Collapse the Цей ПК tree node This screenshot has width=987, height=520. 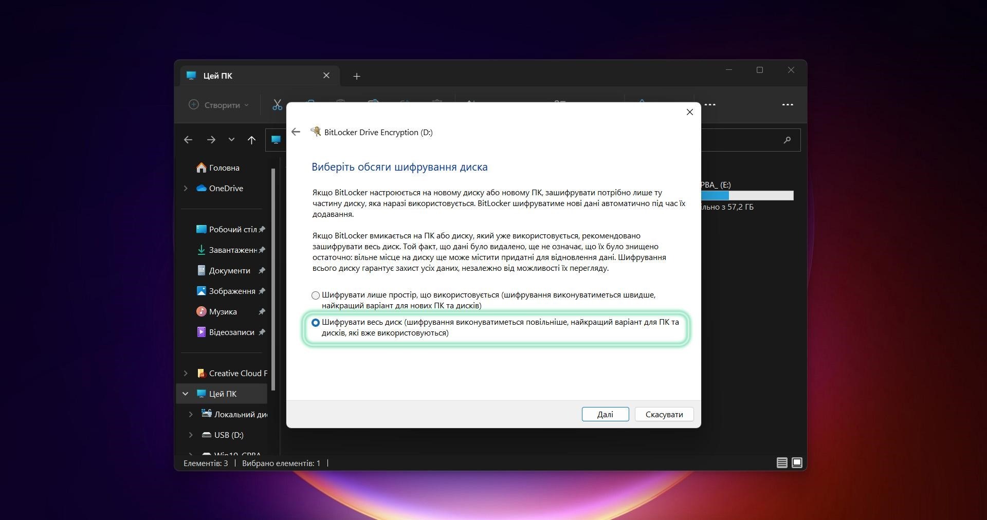(x=186, y=394)
